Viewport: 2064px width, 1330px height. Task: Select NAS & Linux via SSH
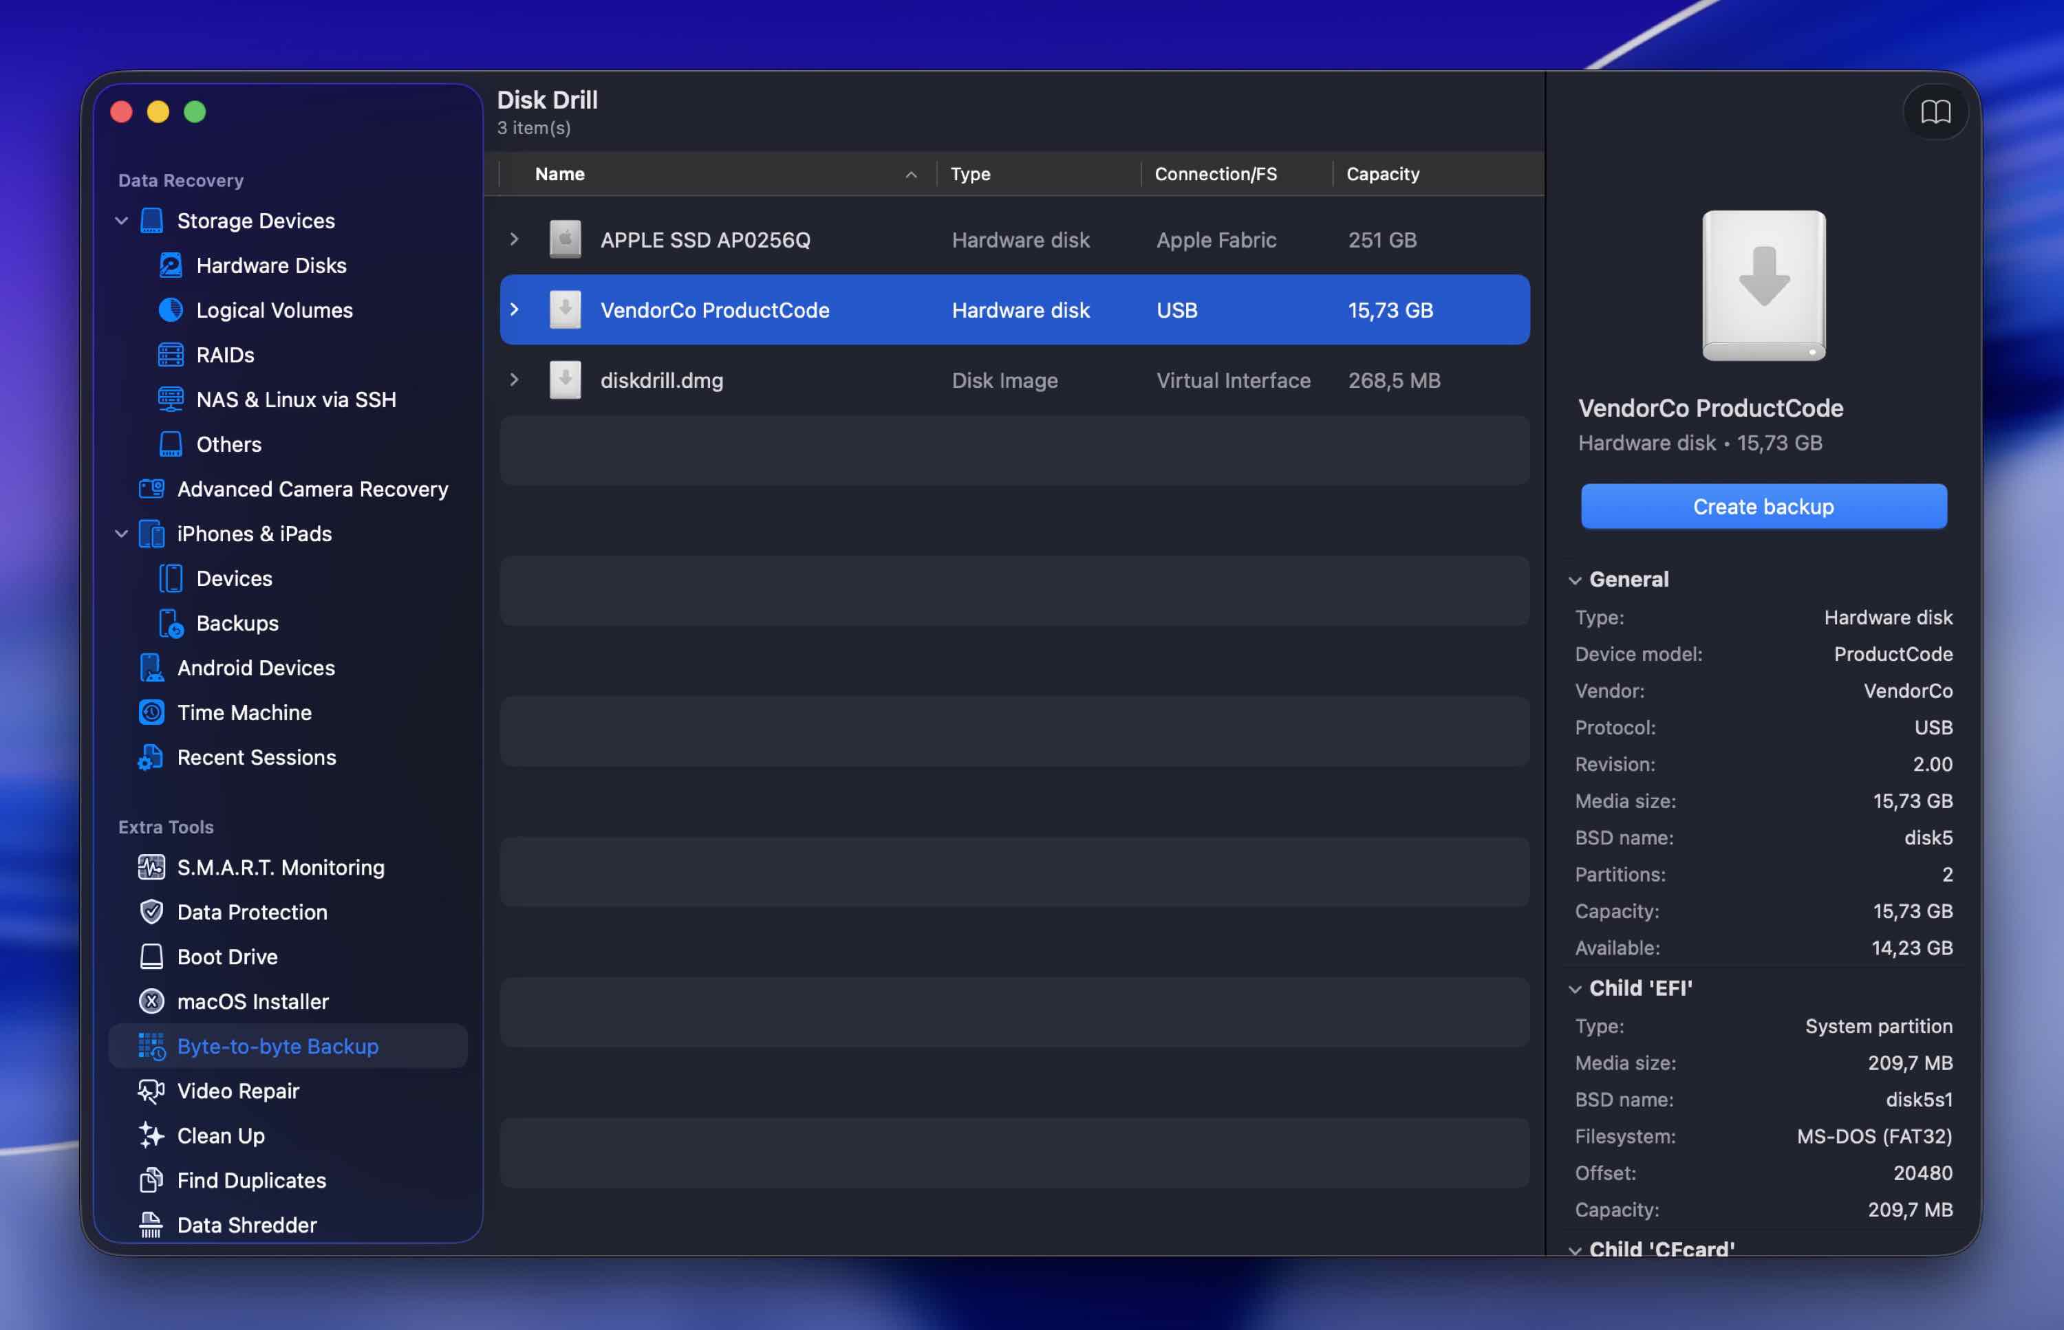tap(297, 399)
